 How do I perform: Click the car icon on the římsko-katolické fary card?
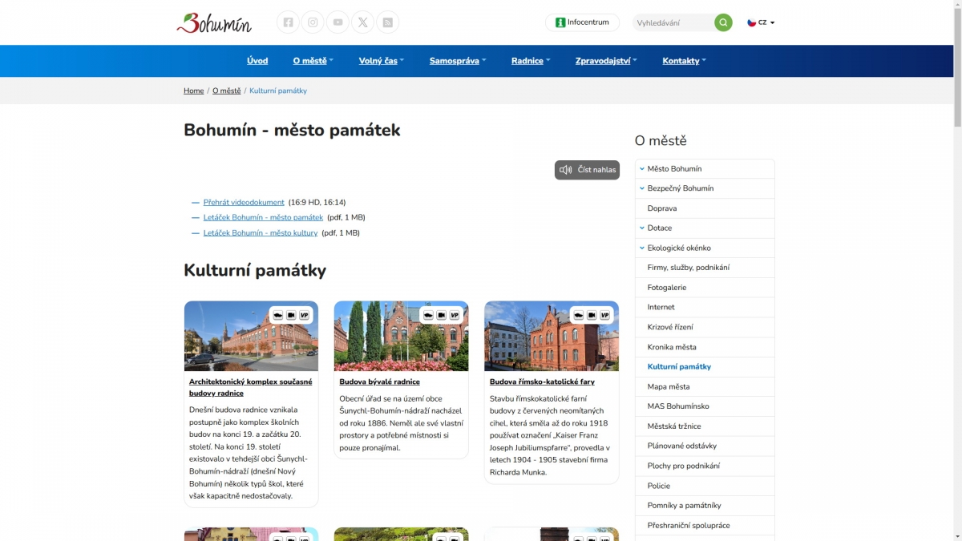tap(578, 315)
